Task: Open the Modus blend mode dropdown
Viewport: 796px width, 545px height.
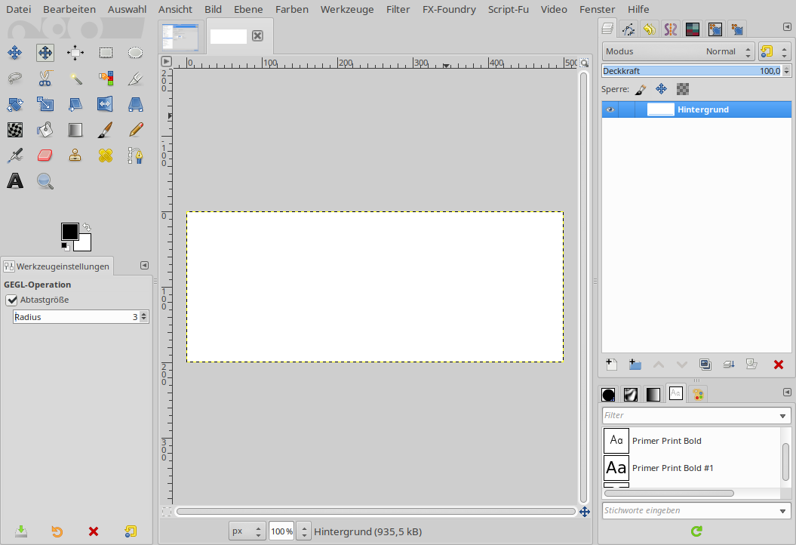Action: point(678,51)
